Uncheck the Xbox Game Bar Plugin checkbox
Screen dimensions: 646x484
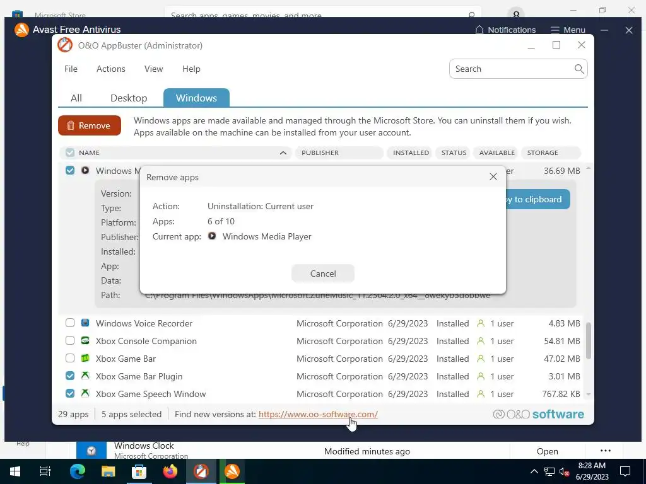pyautogui.click(x=70, y=376)
